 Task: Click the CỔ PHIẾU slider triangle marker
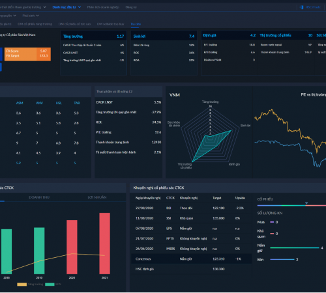point(306,203)
